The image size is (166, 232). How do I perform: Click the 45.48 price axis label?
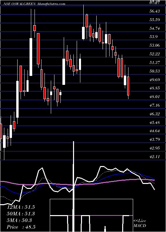click(x=155, y=122)
